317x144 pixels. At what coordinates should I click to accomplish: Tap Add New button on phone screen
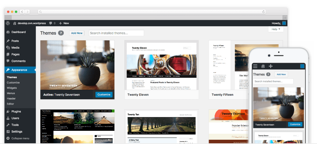coord(281,74)
